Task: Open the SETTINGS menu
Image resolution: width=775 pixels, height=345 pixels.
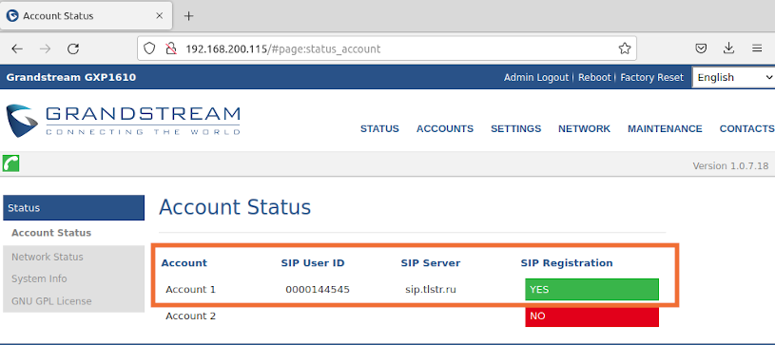Action: (x=516, y=128)
